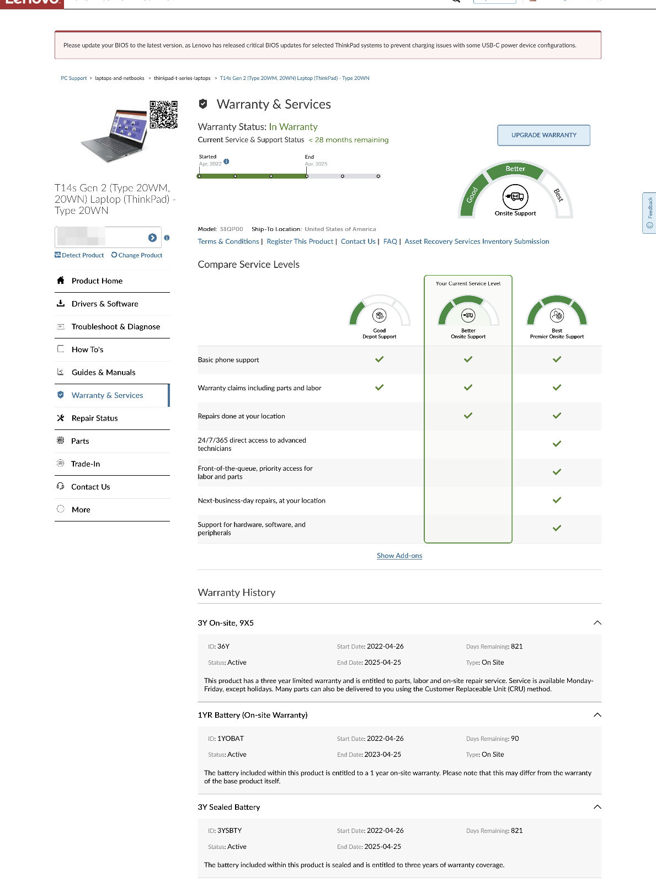Click the 'United States of America' ship-to text
This screenshot has height=882, width=656.
(x=340, y=229)
